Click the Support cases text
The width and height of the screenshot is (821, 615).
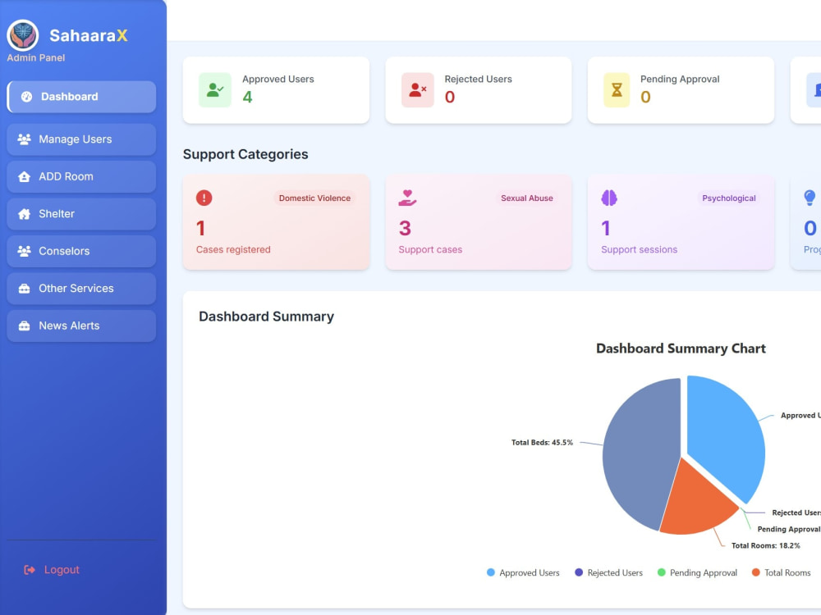(430, 250)
